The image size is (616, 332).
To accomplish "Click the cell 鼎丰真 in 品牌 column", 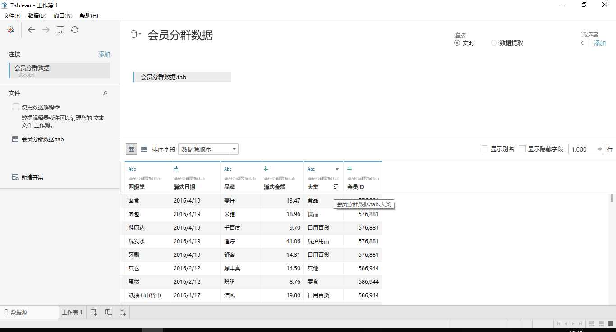I will pos(240,268).
